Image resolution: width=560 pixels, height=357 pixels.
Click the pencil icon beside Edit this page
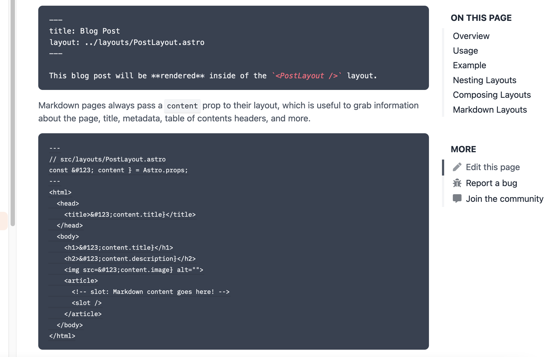[x=457, y=167]
